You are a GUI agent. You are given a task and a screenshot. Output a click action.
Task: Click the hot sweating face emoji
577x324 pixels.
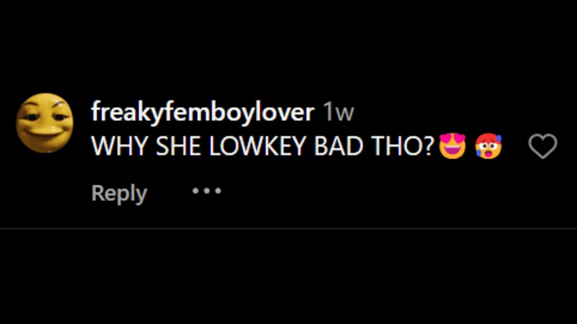[x=488, y=146]
